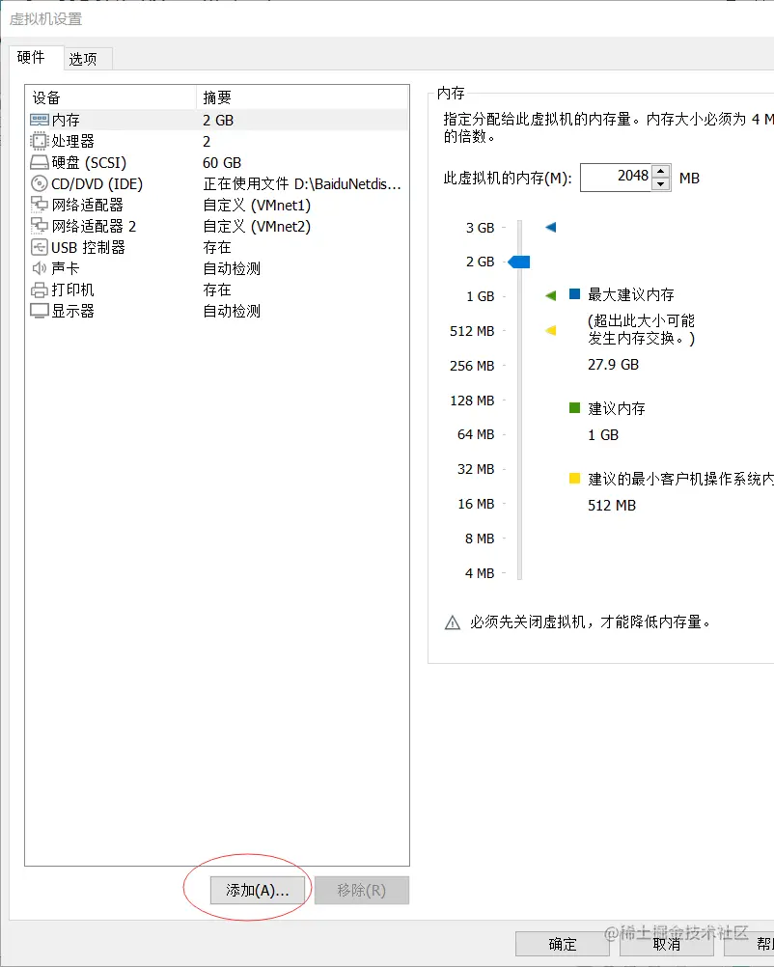Select the 处理器 device row
Viewport: 774px width, 967px height.
click(x=217, y=141)
